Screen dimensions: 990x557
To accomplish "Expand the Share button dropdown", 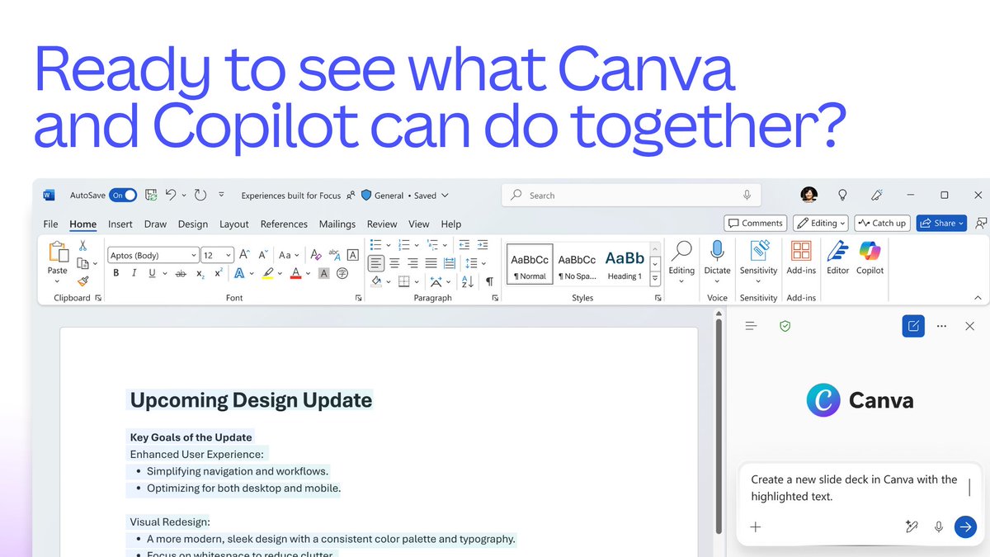I will click(962, 223).
